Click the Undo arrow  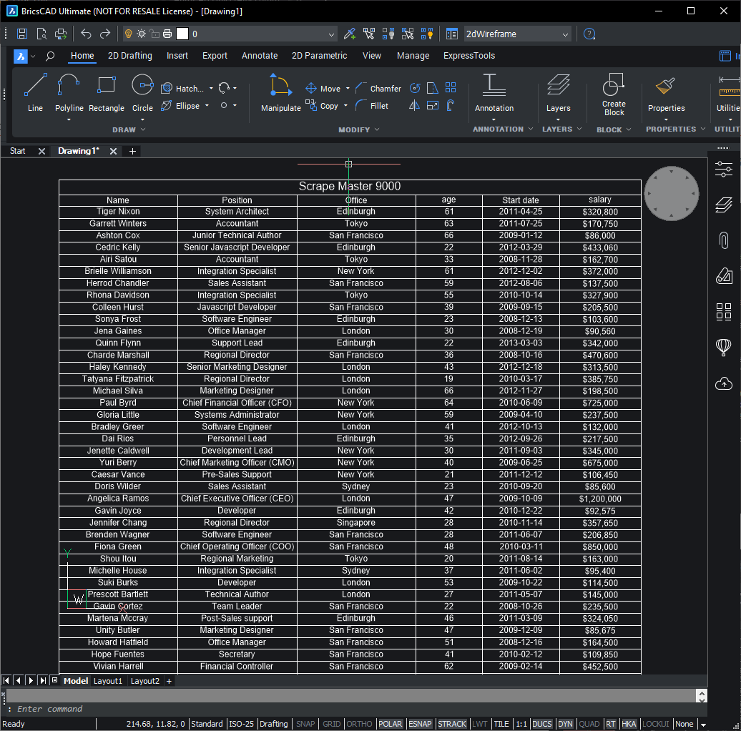click(86, 34)
